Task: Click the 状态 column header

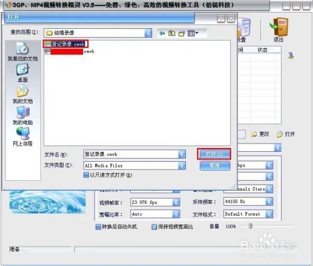Action: 262,50
